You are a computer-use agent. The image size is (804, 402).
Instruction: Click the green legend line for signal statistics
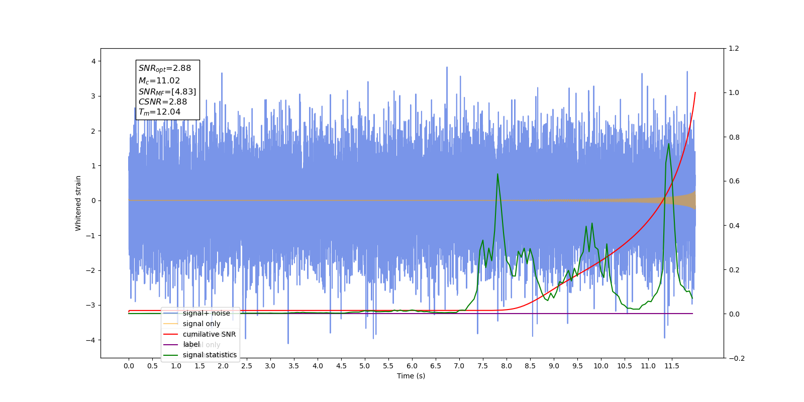click(171, 355)
